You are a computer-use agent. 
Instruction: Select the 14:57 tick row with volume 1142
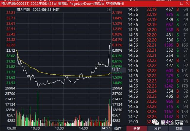pos(158,117)
